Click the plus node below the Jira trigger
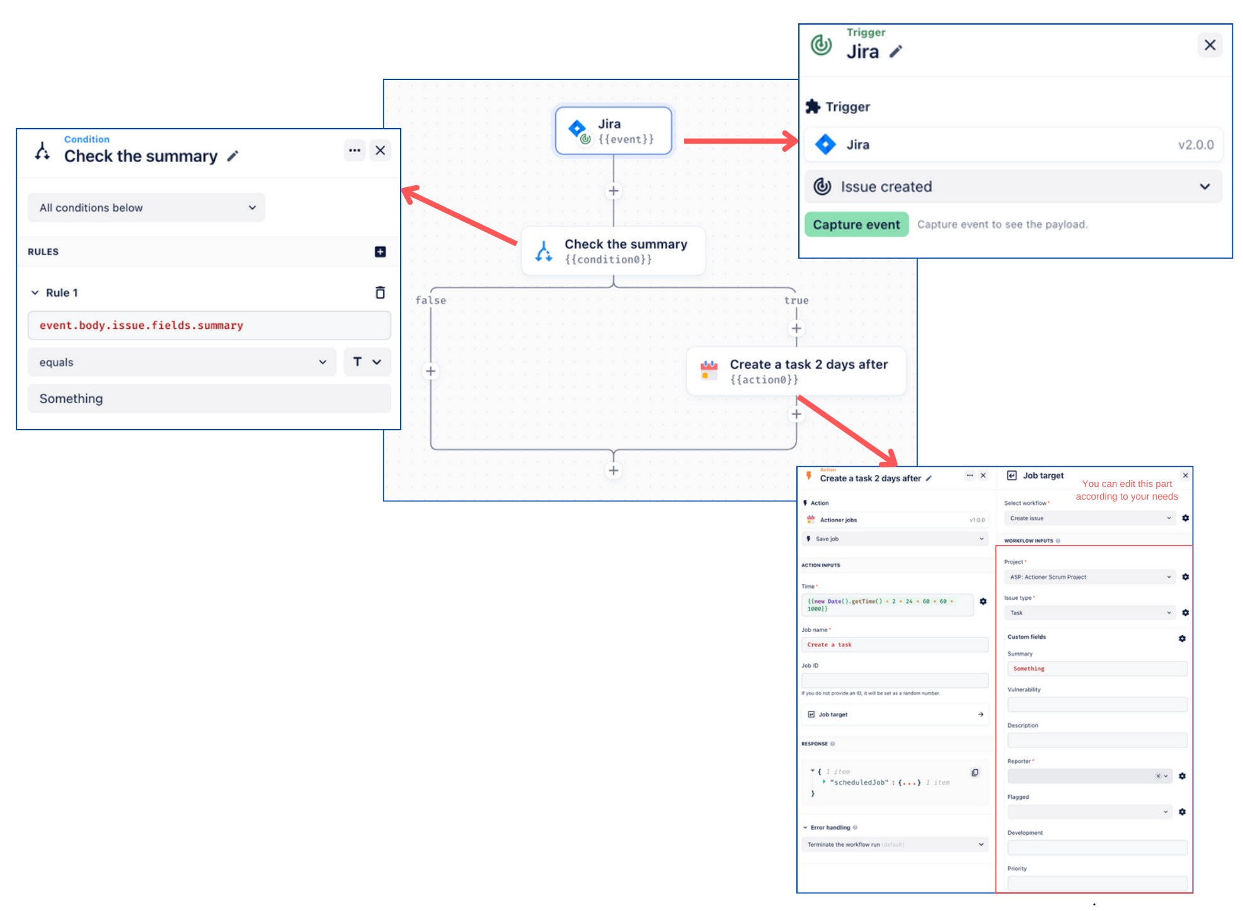This screenshot has width=1243, height=911. pos(613,190)
